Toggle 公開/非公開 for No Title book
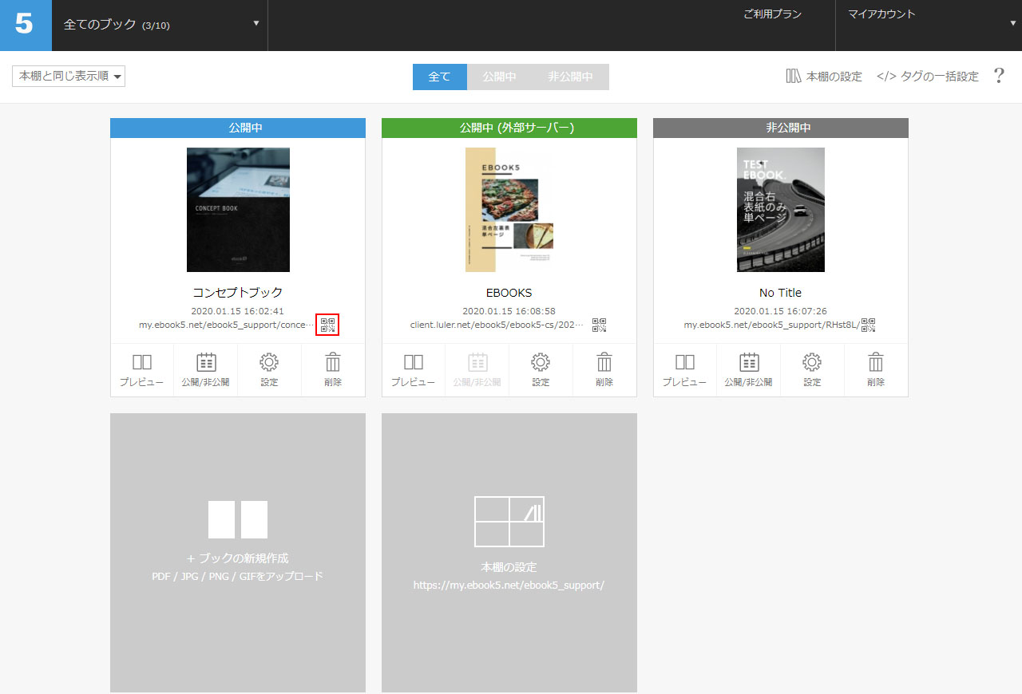This screenshot has height=694, width=1022. click(x=748, y=370)
